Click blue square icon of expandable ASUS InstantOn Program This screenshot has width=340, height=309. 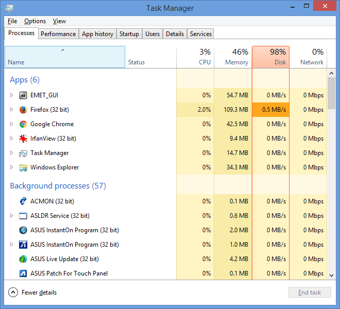pos(23,245)
